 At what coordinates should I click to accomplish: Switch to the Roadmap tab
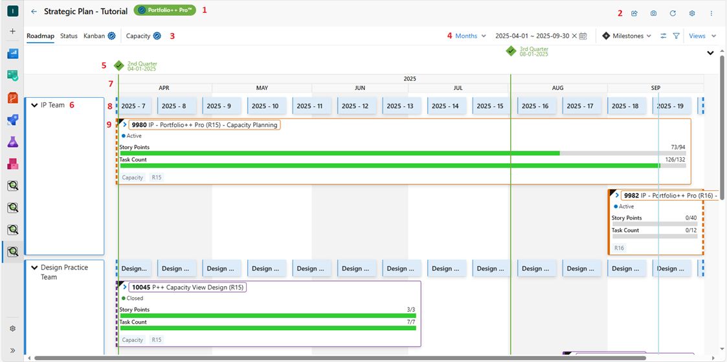click(40, 36)
